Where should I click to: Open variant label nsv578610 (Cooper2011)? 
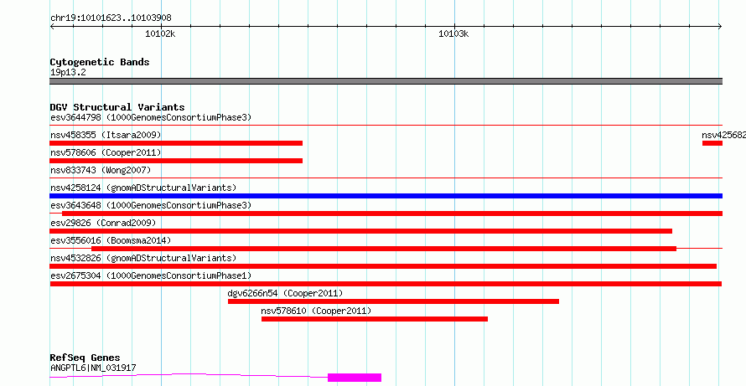(x=316, y=311)
